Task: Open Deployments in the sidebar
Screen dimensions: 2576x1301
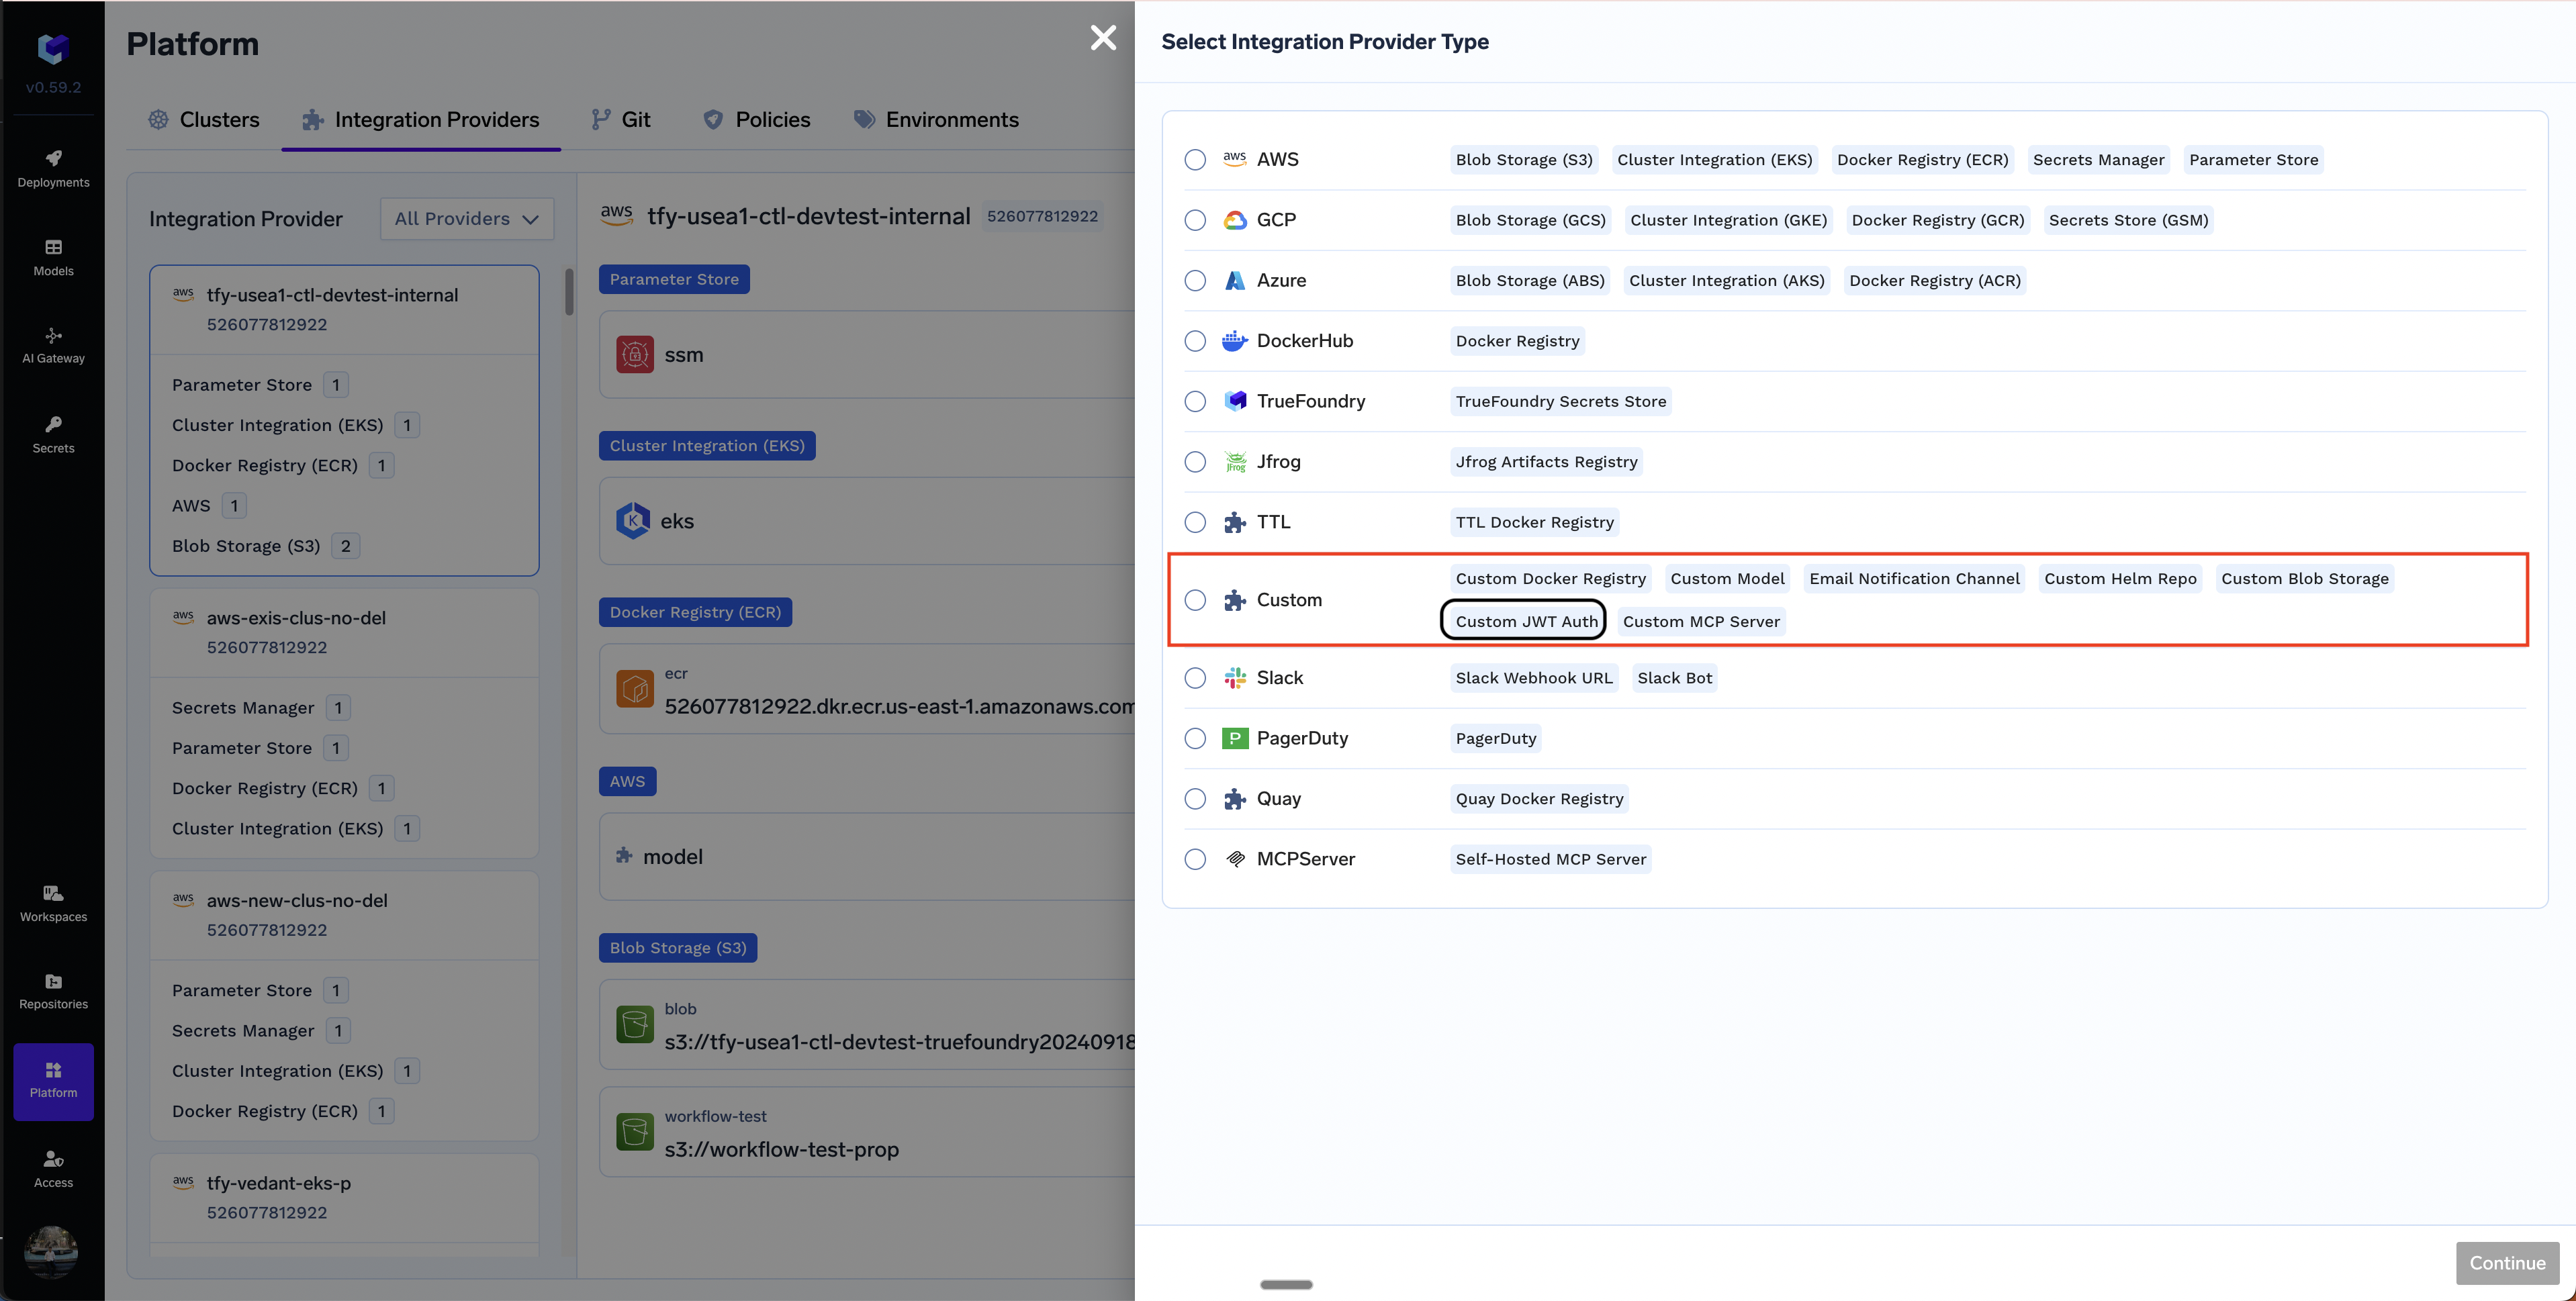Action: (x=53, y=169)
